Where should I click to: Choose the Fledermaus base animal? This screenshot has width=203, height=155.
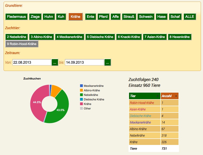click(16, 17)
